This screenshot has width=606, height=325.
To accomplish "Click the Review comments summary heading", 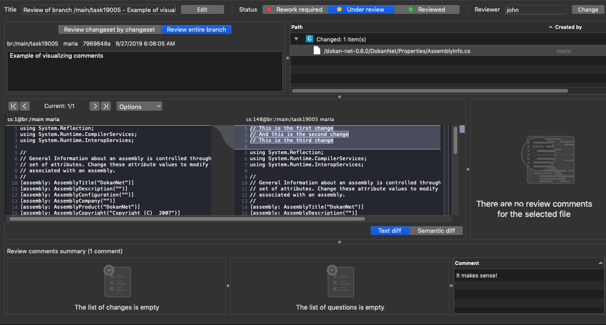I will 65,251.
